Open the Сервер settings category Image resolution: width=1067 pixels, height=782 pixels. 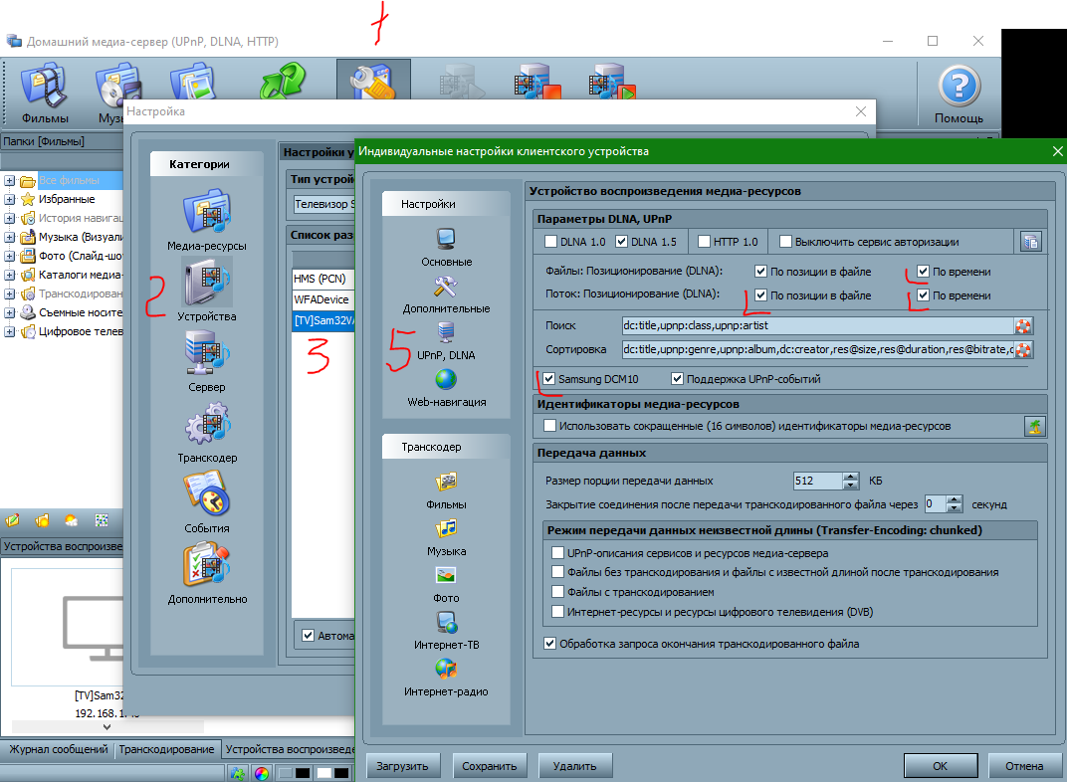(206, 359)
